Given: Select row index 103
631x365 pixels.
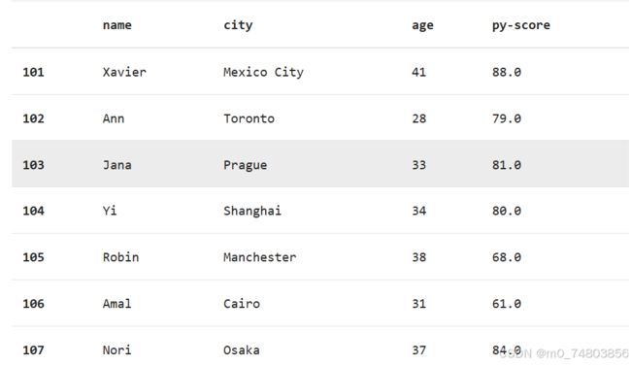Looking at the screenshot, I should (x=33, y=165).
